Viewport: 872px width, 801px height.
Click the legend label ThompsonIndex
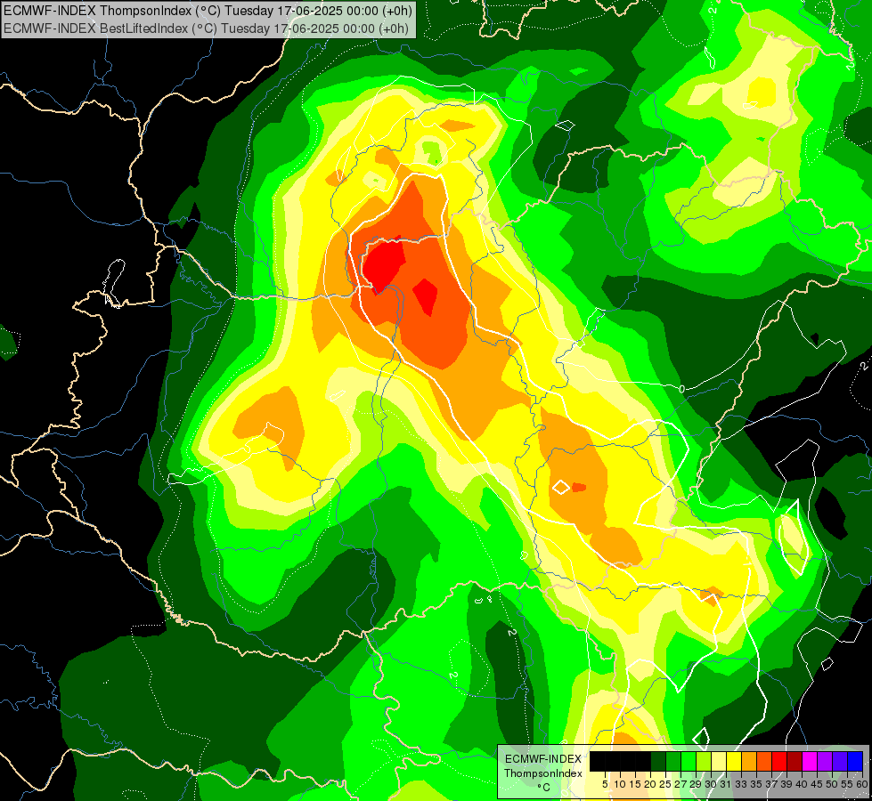coord(543,773)
